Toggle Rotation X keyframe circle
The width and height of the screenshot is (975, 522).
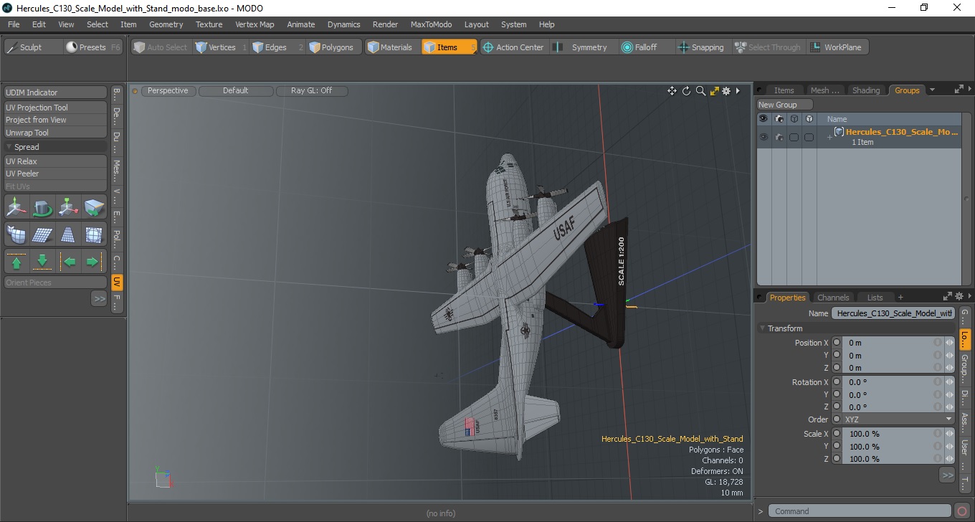click(x=837, y=382)
